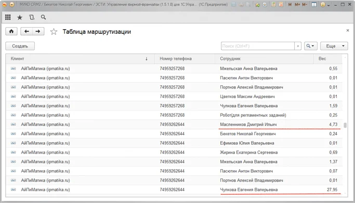Close the Таблица маршрутизации tab
This screenshot has width=355, height=203.
[x=348, y=30]
